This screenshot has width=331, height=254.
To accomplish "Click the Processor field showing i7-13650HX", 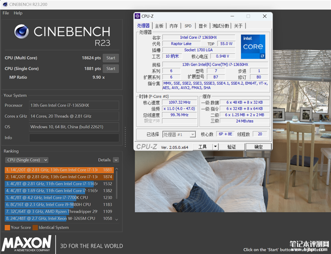I will pyautogui.click(x=74, y=105).
